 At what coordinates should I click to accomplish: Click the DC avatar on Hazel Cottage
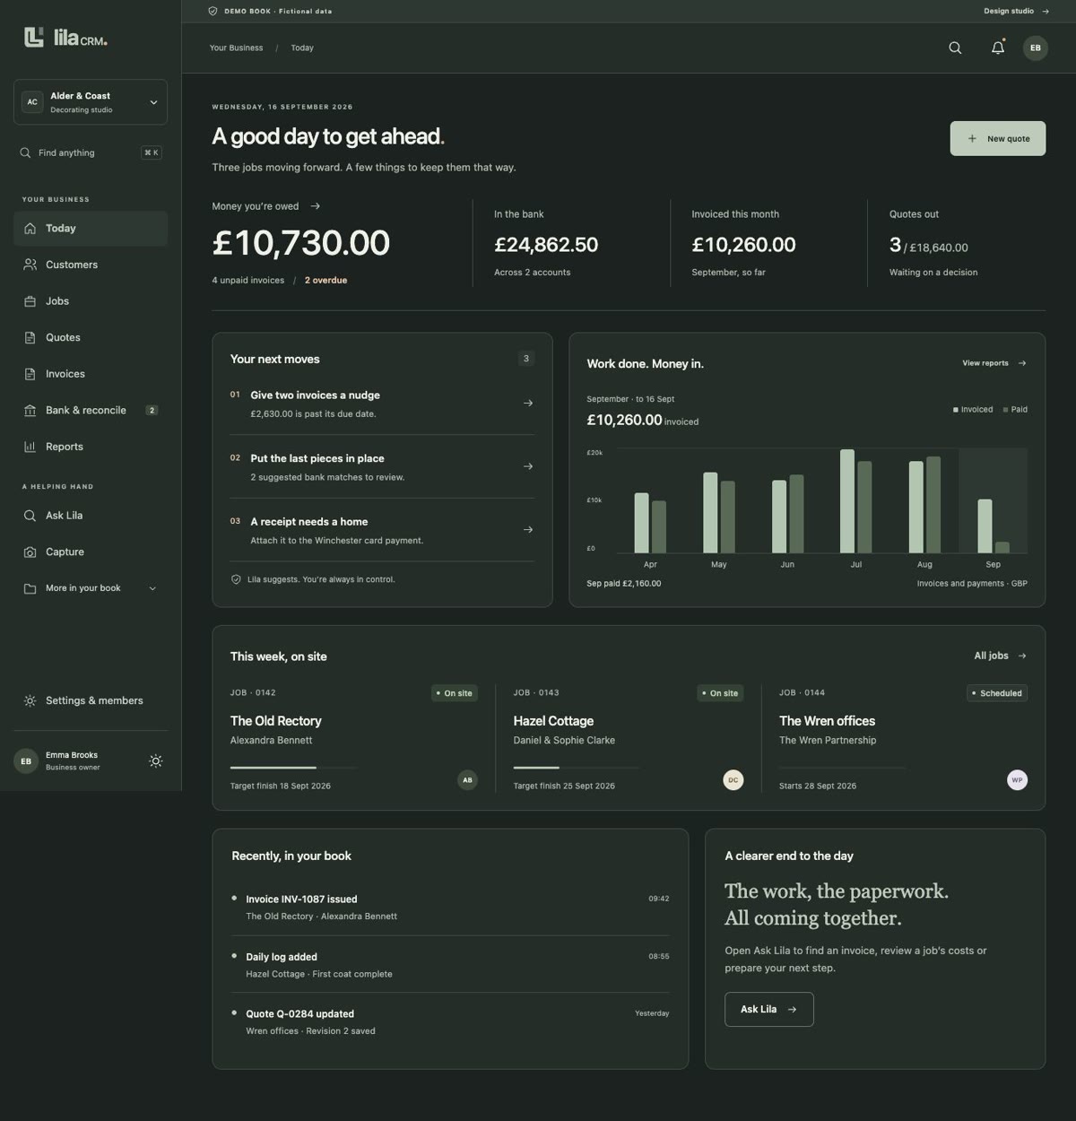[733, 780]
